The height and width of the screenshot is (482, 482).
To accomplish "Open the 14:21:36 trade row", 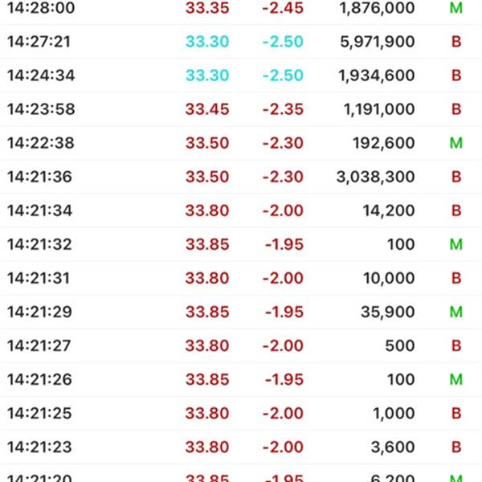I will pos(241,177).
